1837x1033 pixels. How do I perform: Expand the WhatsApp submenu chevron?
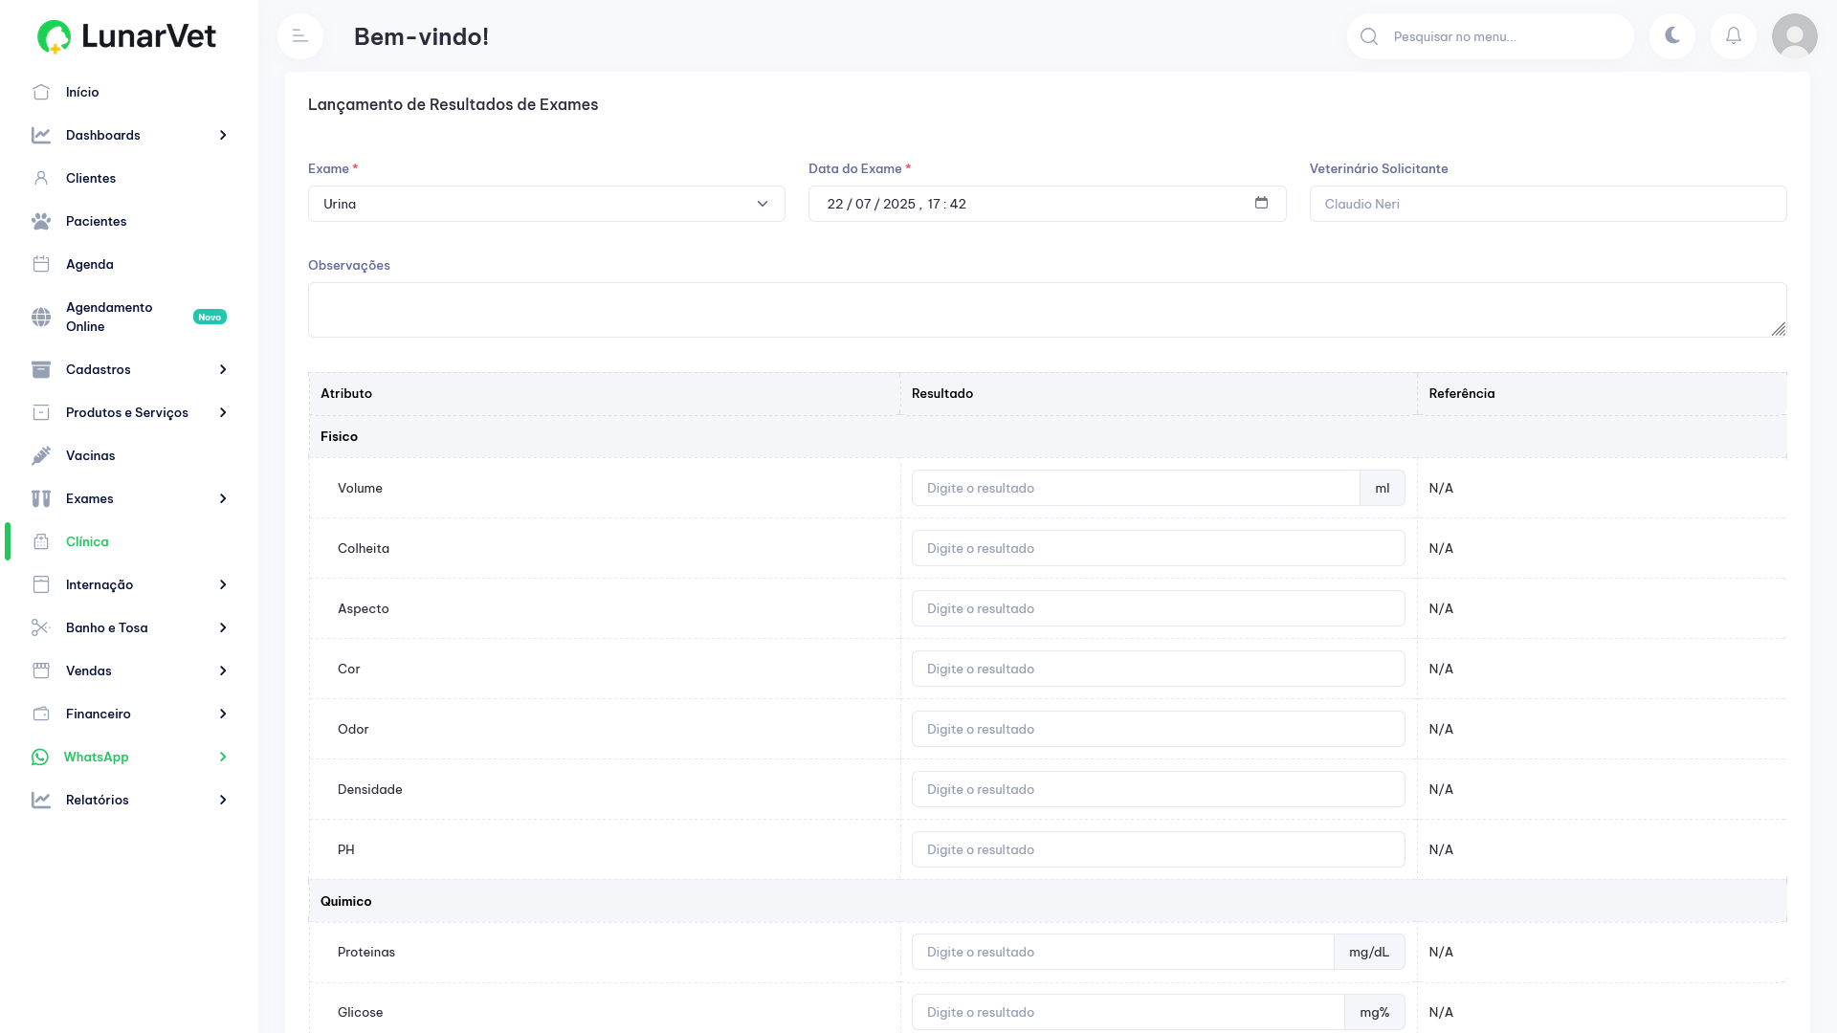pos(223,757)
